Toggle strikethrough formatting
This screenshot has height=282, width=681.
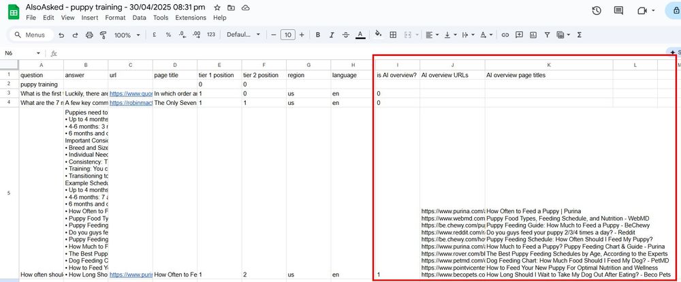[x=346, y=35]
